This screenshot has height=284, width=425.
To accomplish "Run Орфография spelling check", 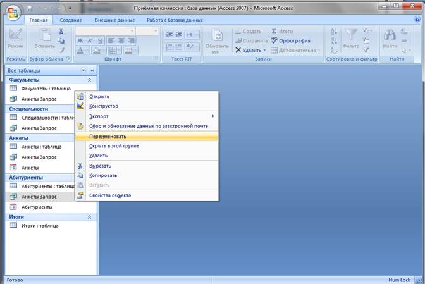I will point(290,40).
